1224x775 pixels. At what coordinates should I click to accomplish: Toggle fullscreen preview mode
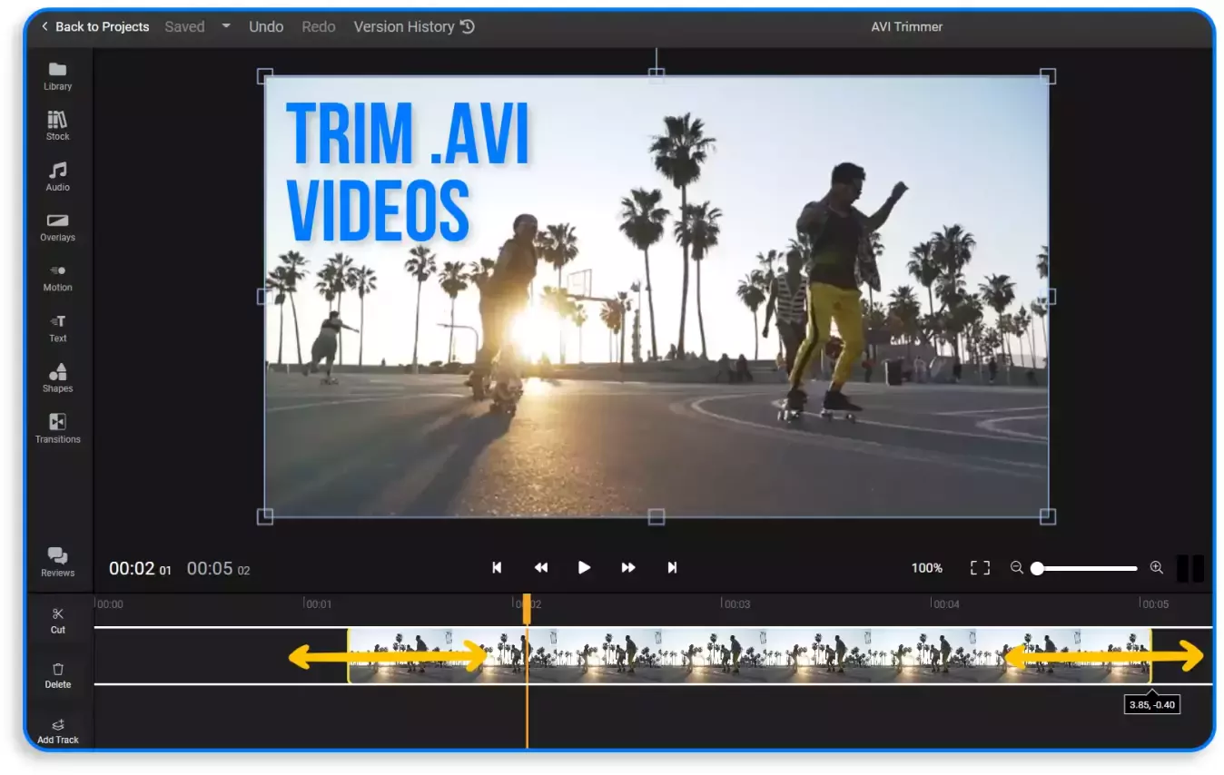[x=980, y=567]
